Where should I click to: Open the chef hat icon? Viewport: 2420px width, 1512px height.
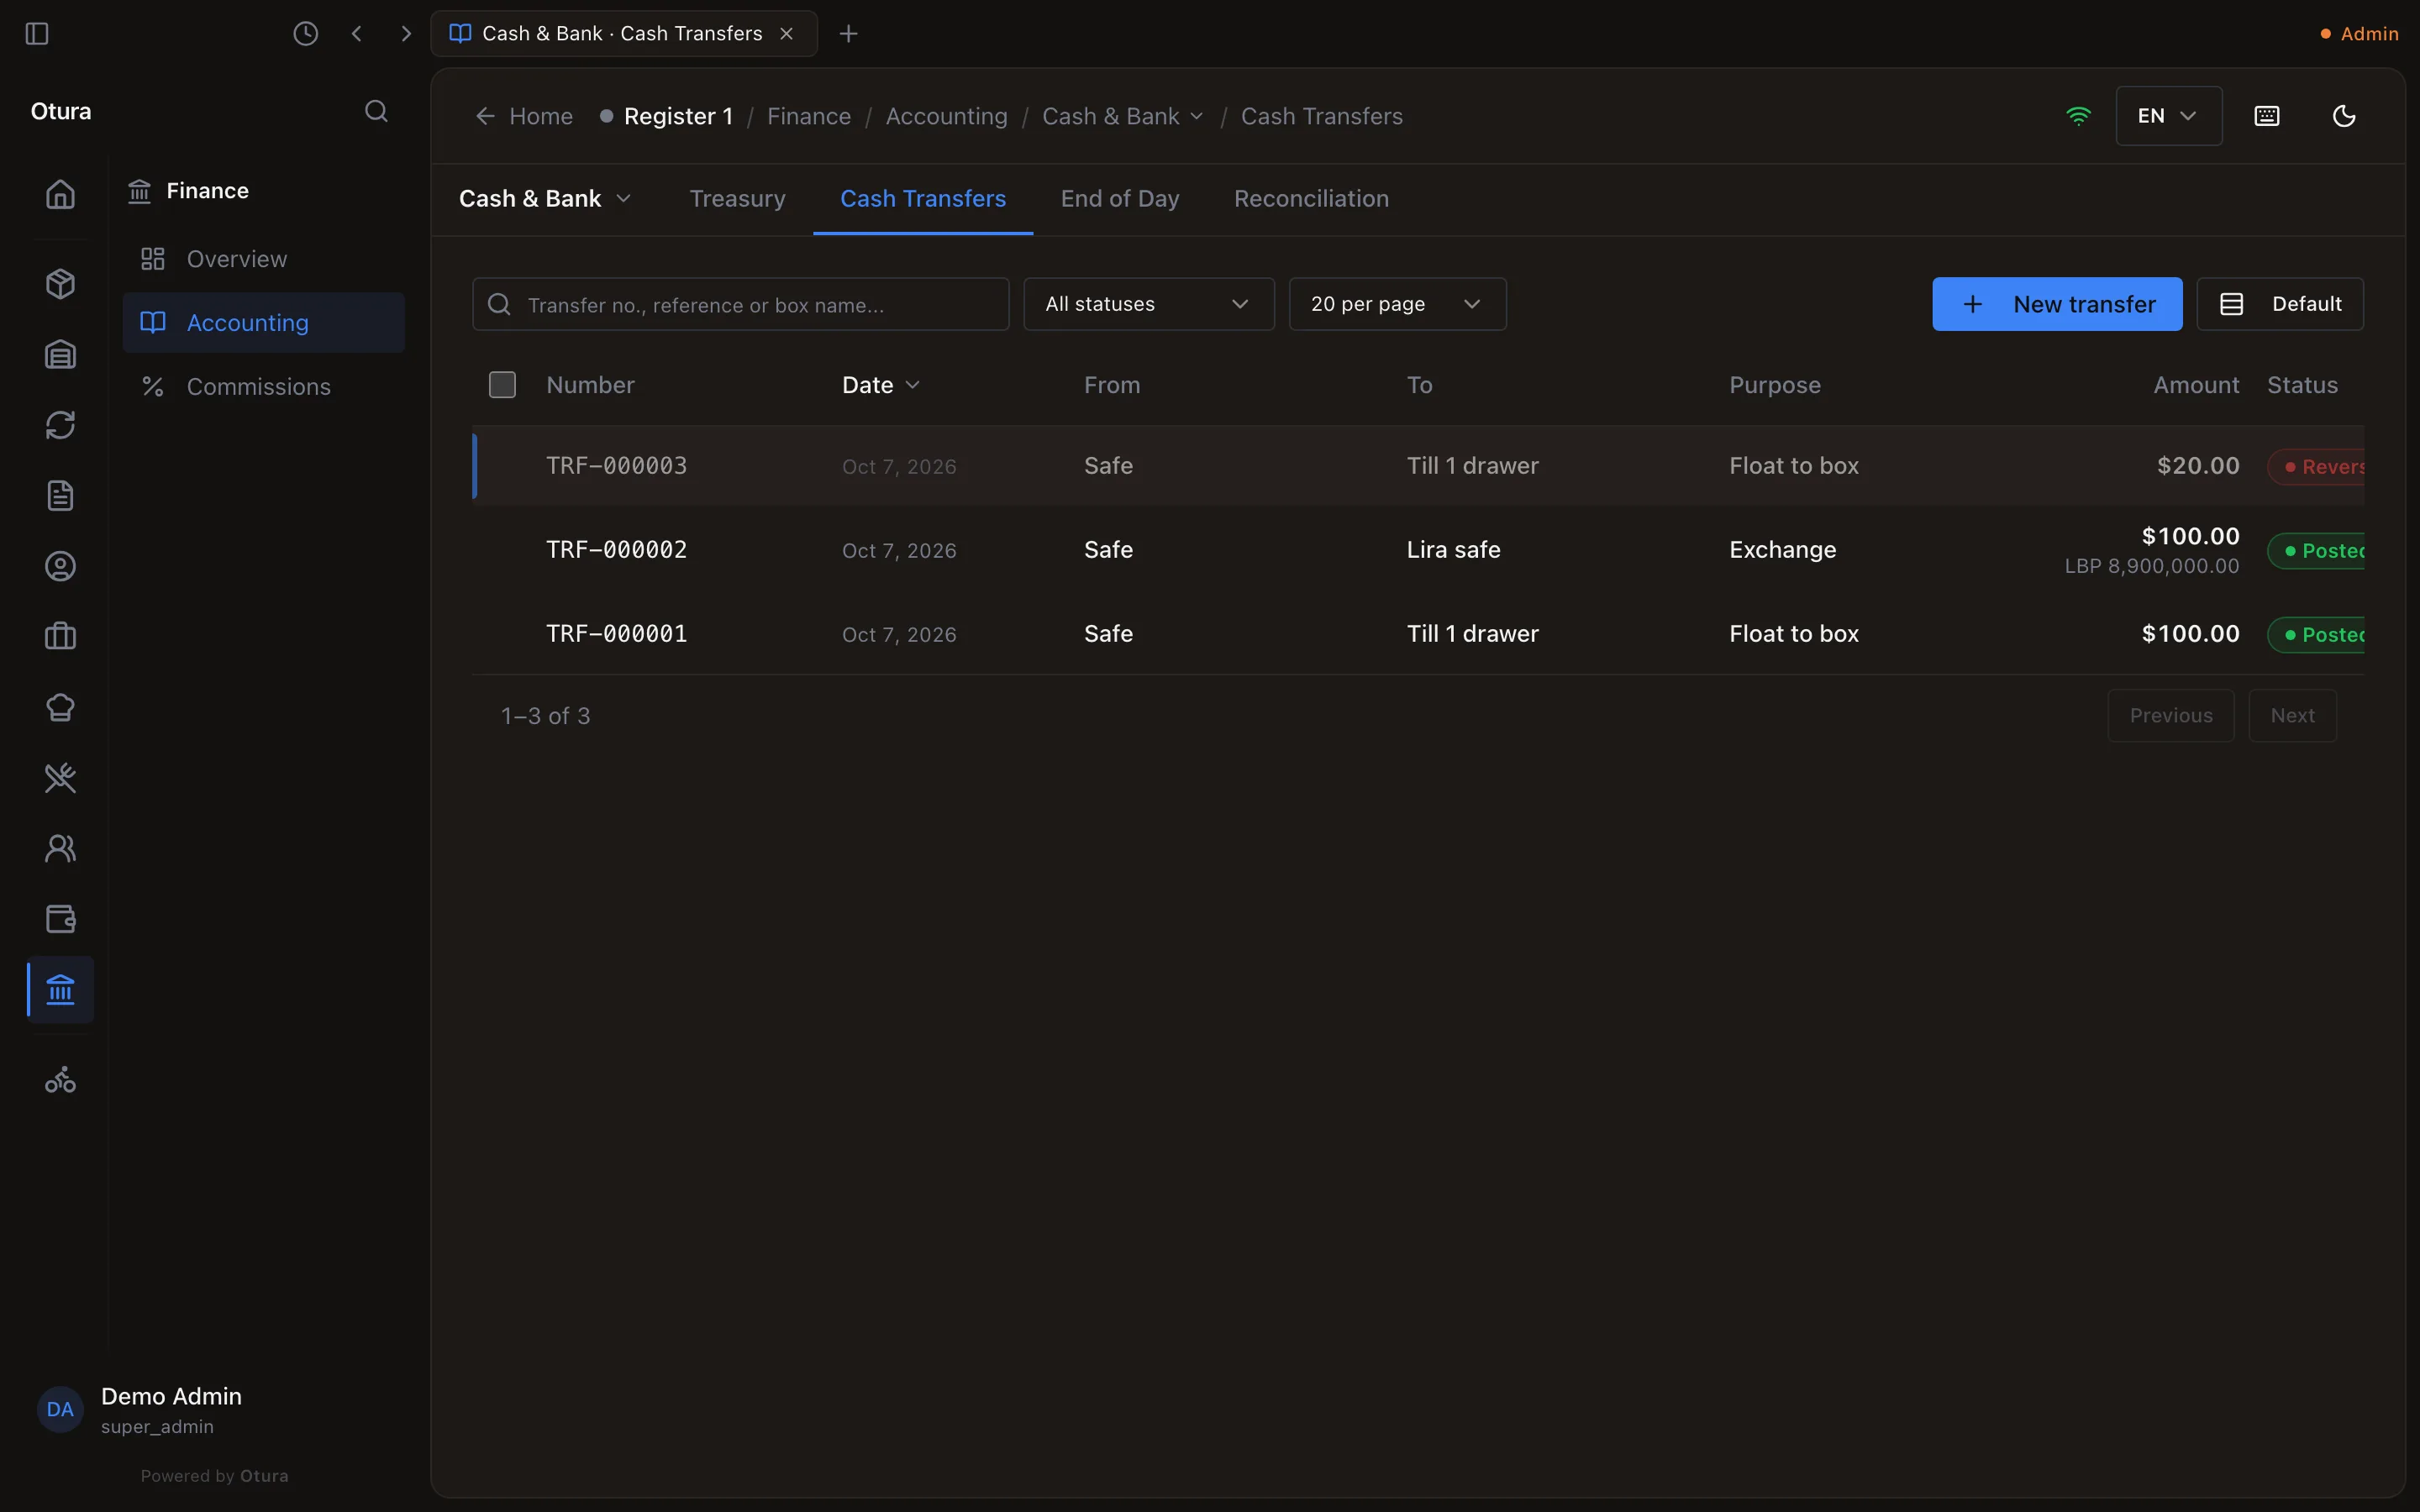click(60, 707)
